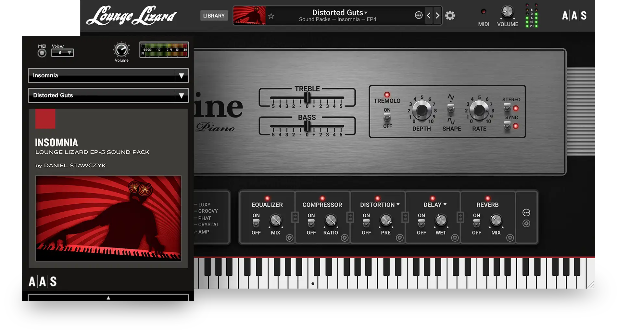Toggle the Tremolo on/off switch
Image resolution: width=617 pixels, height=330 pixels.
(387, 118)
